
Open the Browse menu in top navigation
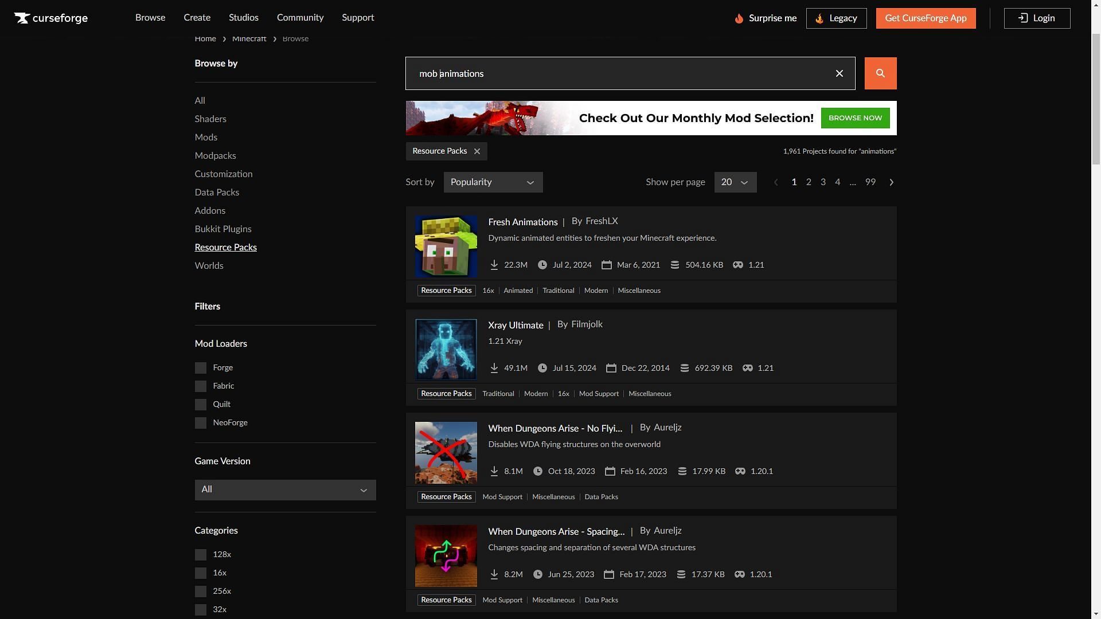pyautogui.click(x=150, y=18)
